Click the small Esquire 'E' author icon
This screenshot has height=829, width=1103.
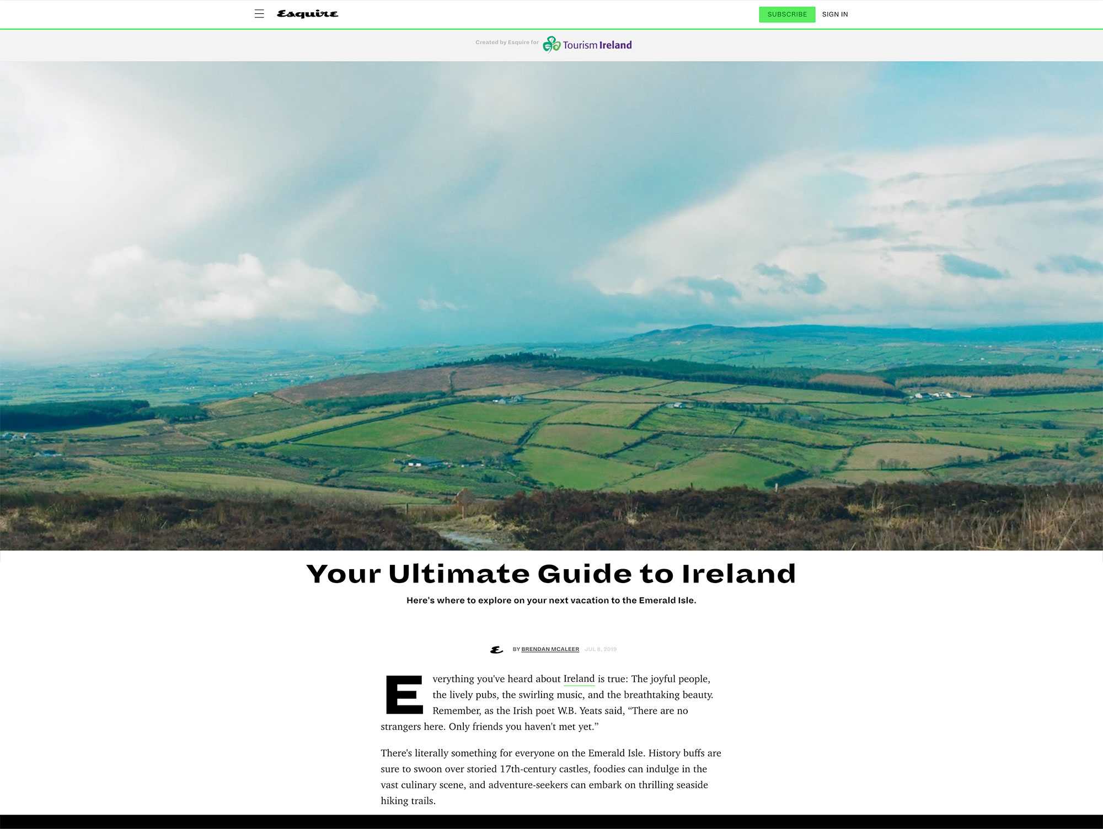(496, 650)
